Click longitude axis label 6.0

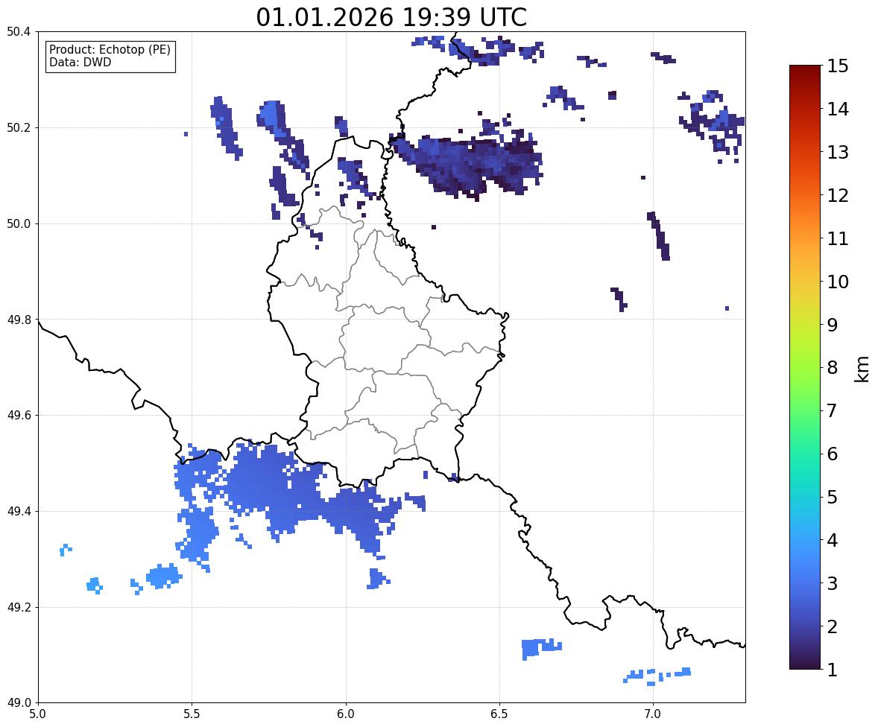346,714
